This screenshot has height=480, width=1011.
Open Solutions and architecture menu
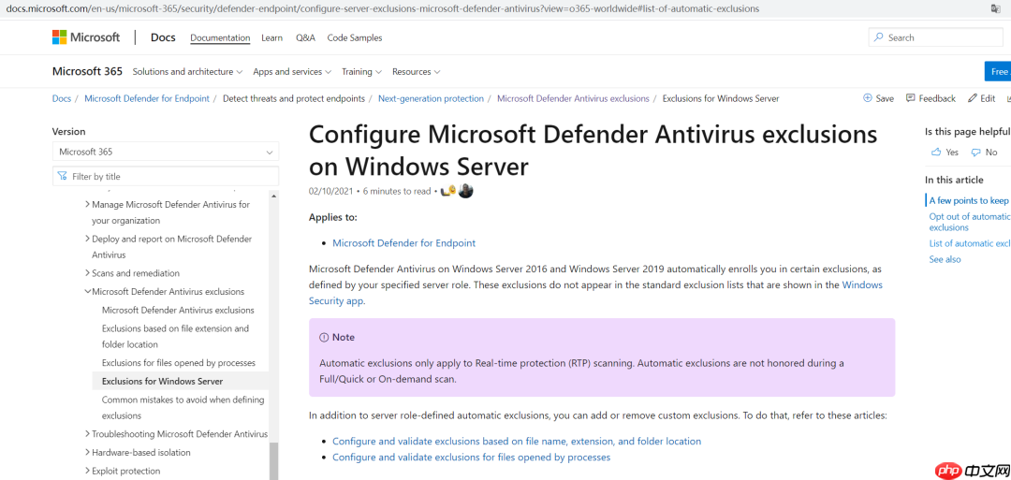pos(187,71)
